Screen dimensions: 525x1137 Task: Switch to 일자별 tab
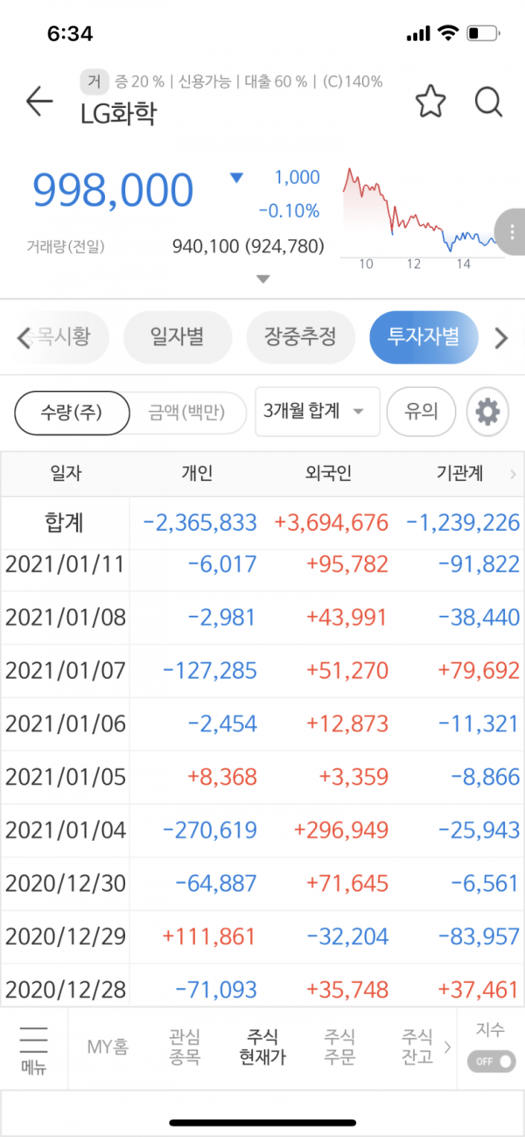coord(178,337)
